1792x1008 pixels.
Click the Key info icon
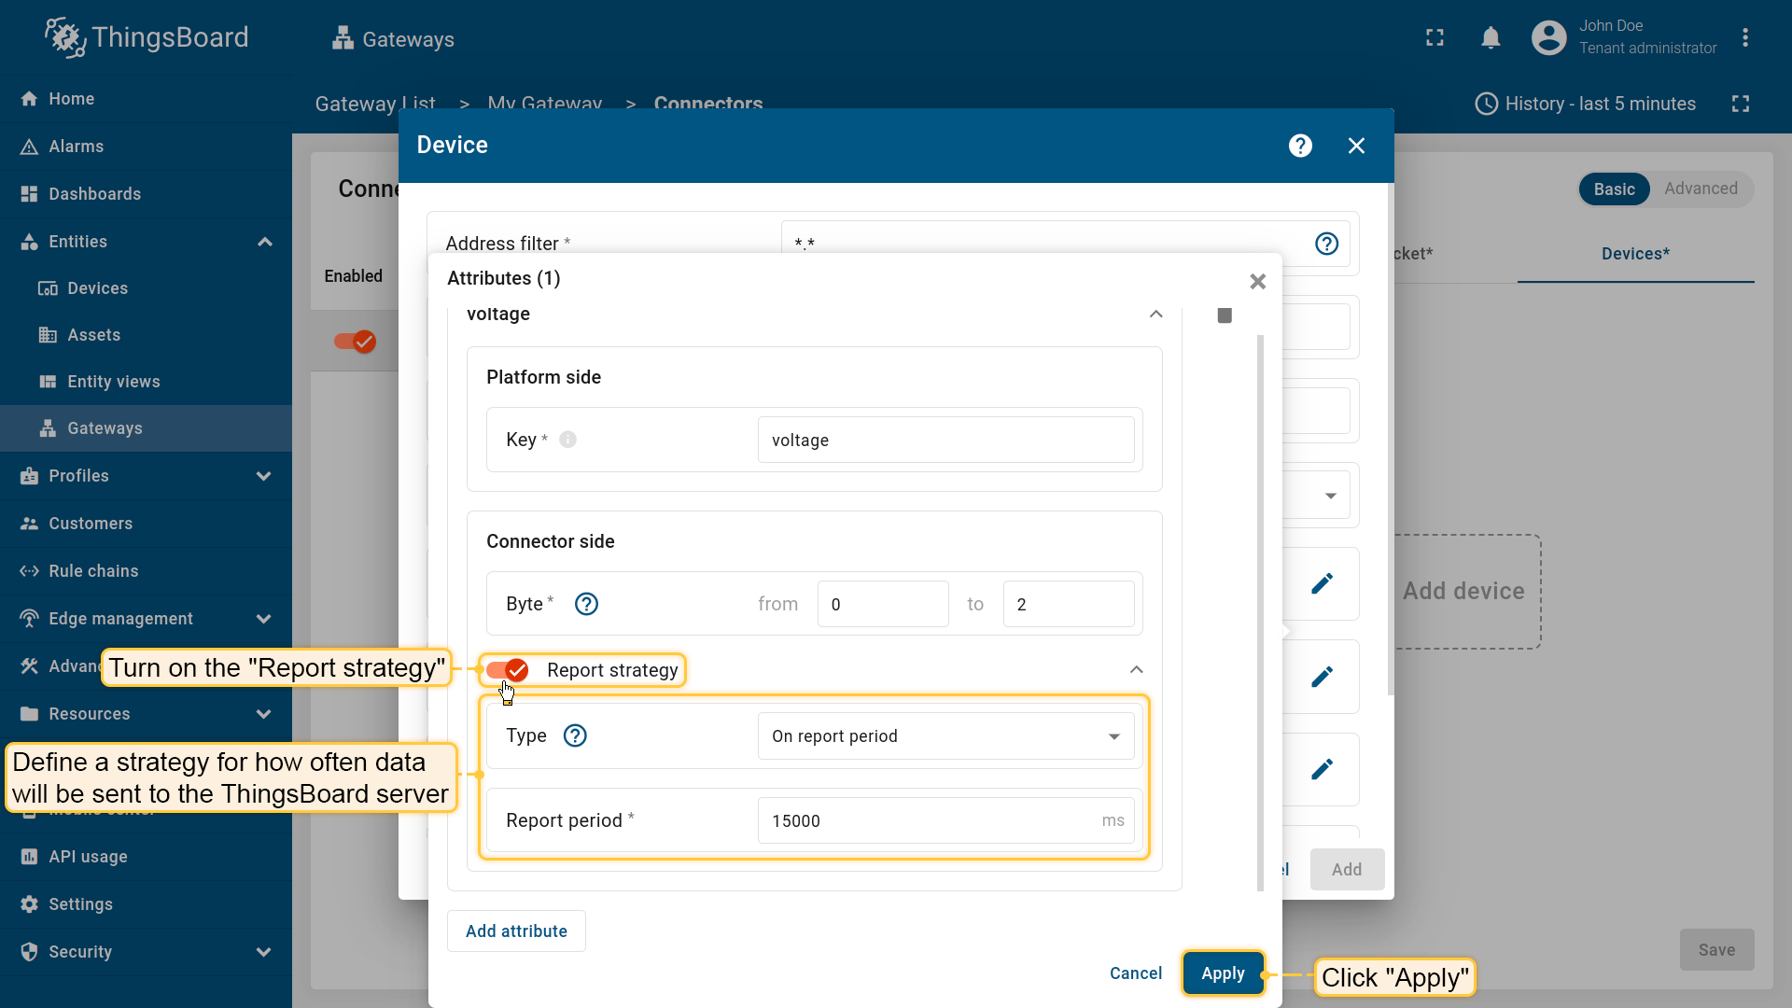(x=567, y=440)
